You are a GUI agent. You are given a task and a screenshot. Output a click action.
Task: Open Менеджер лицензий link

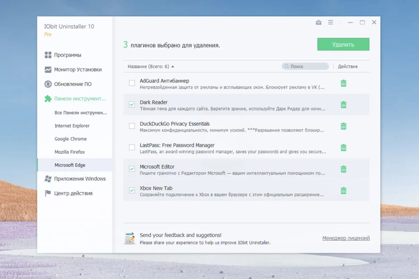pyautogui.click(x=346, y=238)
